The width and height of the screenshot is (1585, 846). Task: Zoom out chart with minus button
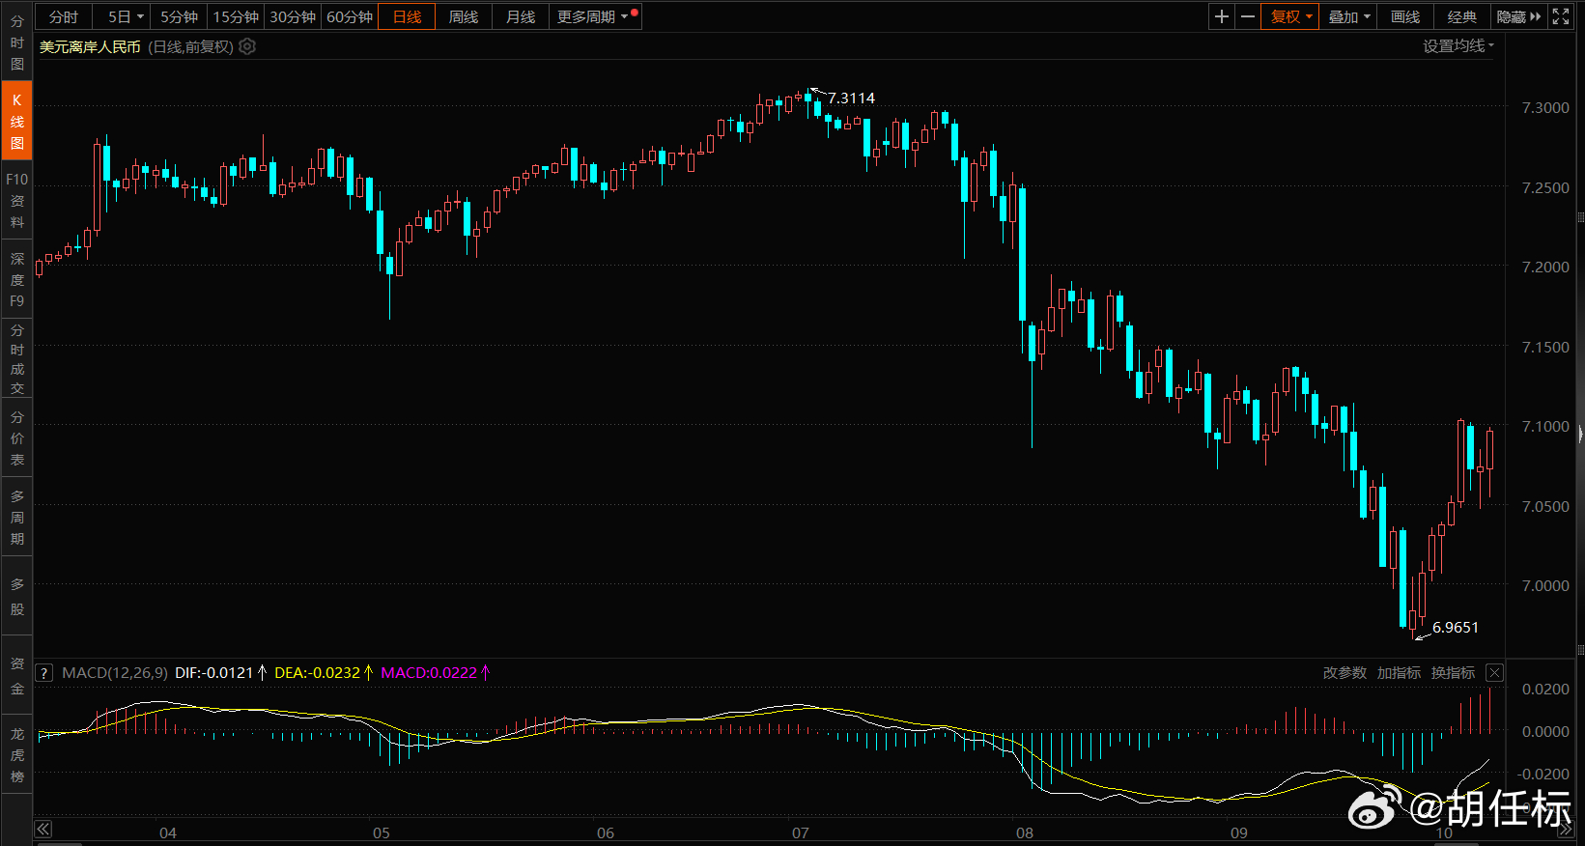point(1248,16)
